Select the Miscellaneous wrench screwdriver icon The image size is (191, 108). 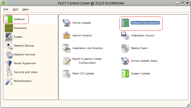pyautogui.click(x=9, y=81)
